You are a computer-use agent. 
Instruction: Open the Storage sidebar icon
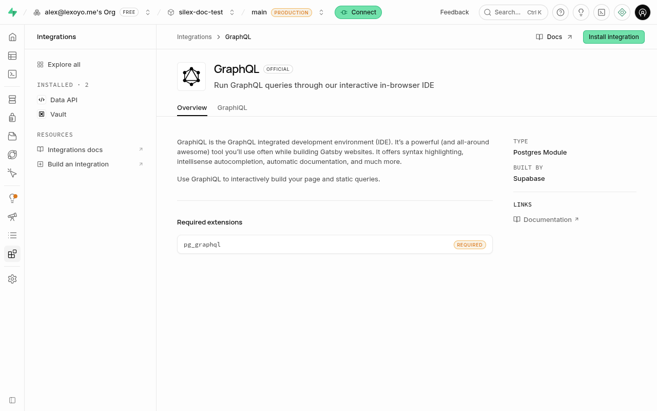[x=12, y=136]
